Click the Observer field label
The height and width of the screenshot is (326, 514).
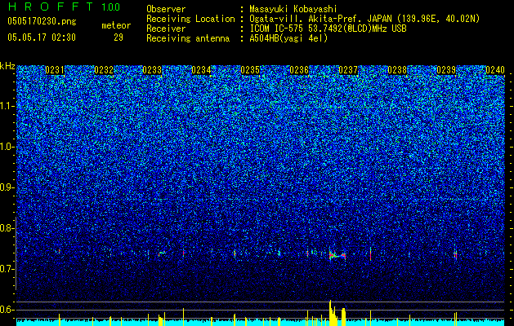pos(166,9)
